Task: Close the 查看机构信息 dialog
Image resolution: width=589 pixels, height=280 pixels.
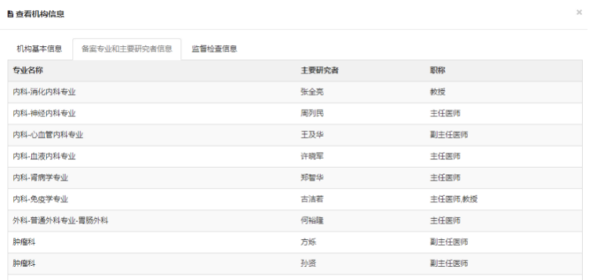Action: (x=579, y=12)
